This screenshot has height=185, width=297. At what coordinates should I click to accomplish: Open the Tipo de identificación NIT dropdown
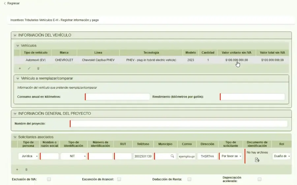74,156
